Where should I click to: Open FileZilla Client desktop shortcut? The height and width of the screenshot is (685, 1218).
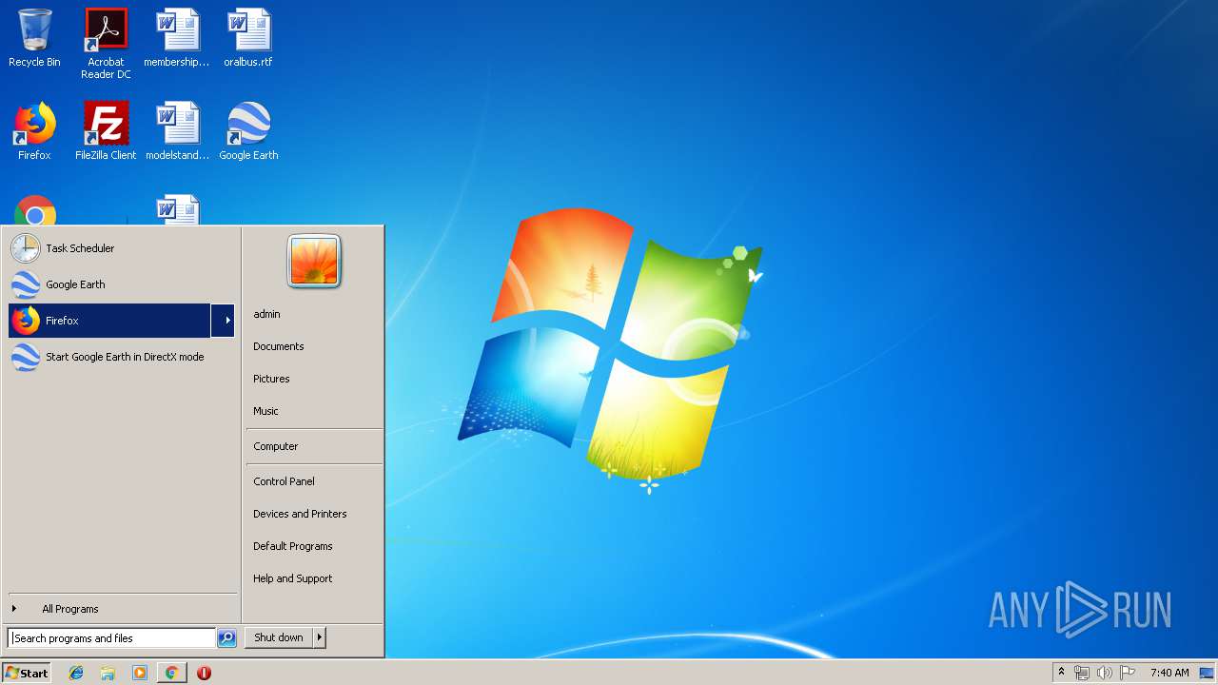[x=106, y=131]
